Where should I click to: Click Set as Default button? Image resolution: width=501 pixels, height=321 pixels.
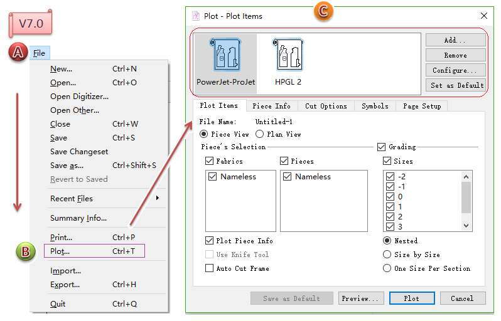tap(455, 85)
